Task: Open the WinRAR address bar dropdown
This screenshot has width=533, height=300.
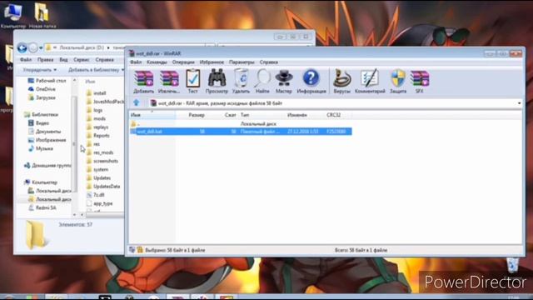Action: click(519, 103)
